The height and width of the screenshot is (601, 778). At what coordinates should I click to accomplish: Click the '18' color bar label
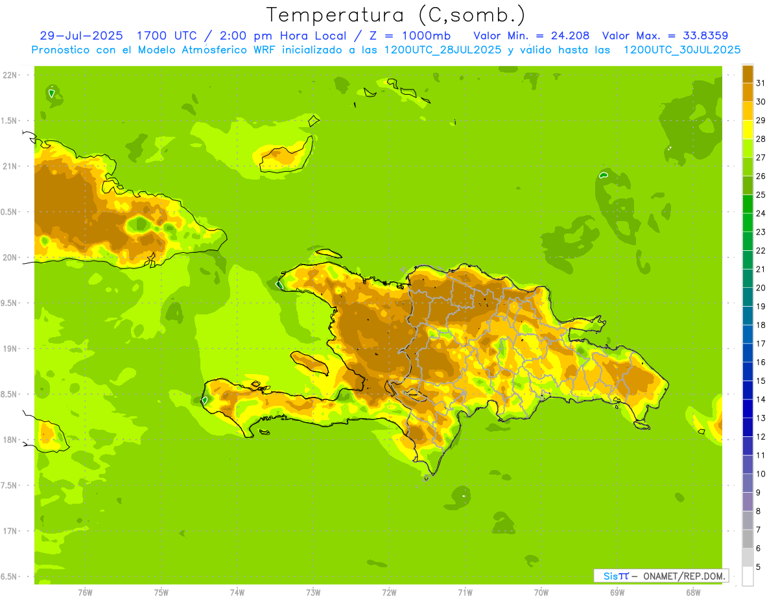760,325
